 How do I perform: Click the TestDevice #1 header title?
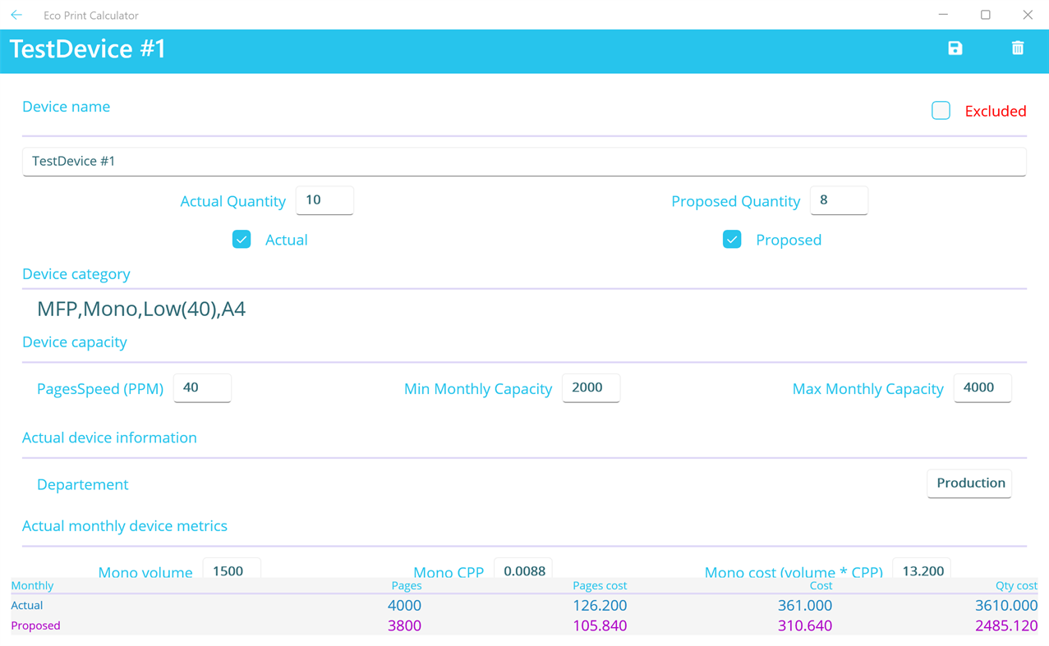point(88,49)
